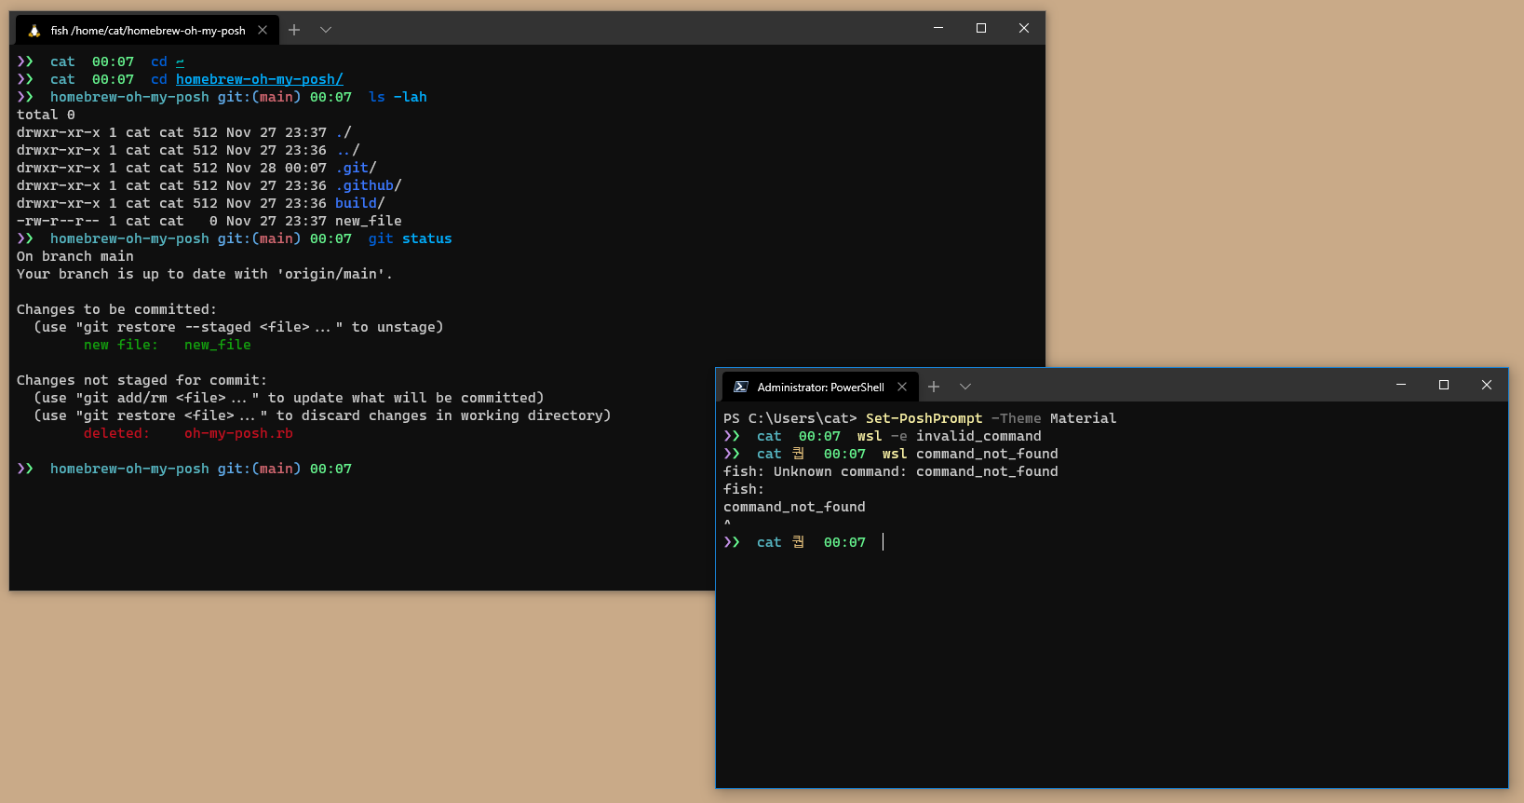Click the 'wsl command_not_found' command
Screen dimensions: 1524x803
coord(970,454)
